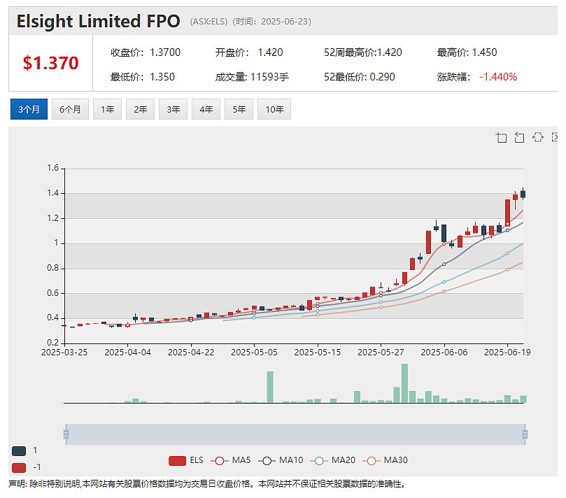Click the 声明 disclaimer text
The height and width of the screenshot is (498, 566).
(x=207, y=484)
